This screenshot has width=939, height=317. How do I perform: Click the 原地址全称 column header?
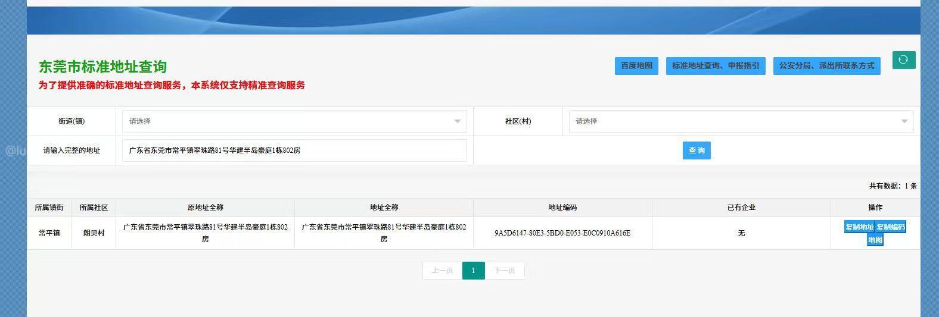click(x=205, y=208)
